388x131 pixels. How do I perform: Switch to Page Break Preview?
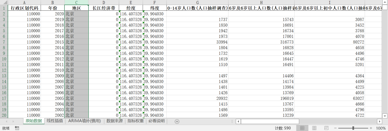326,128
